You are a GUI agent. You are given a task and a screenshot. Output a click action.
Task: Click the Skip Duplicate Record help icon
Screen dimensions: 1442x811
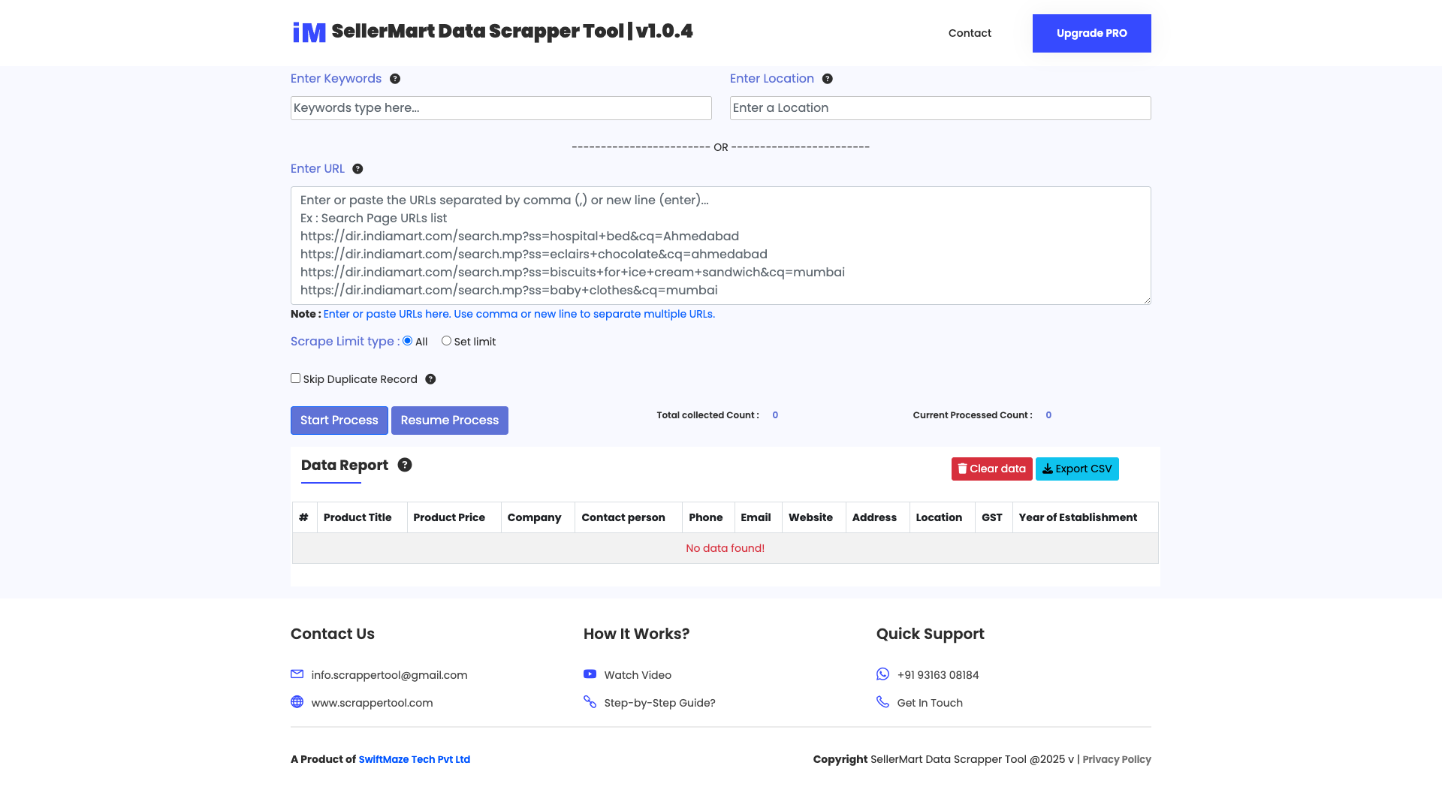coord(430,379)
